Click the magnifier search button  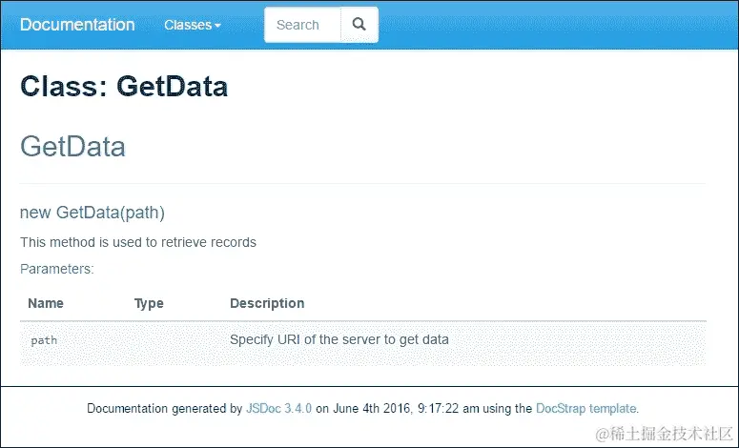[359, 25]
